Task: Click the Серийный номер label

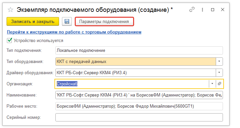Action: tap(24, 117)
